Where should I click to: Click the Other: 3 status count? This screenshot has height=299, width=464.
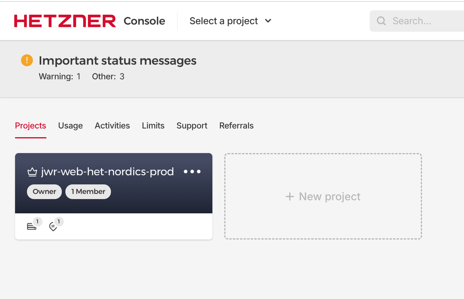pos(108,77)
